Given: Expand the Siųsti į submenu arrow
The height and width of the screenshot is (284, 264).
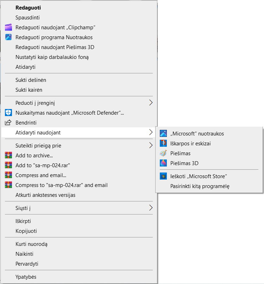Looking at the screenshot, I should click(x=151, y=208).
